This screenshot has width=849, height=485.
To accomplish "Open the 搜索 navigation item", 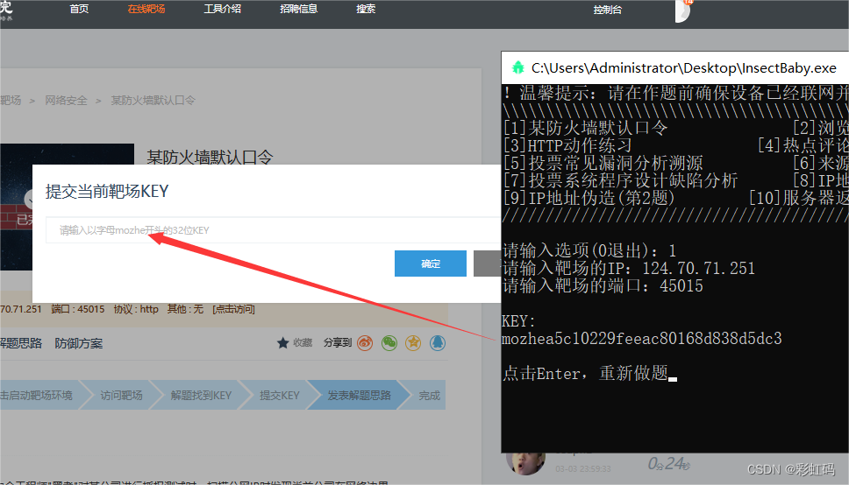I will (366, 9).
